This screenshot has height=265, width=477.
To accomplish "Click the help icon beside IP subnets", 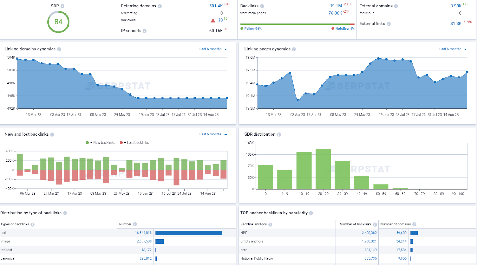I will 145,31.
